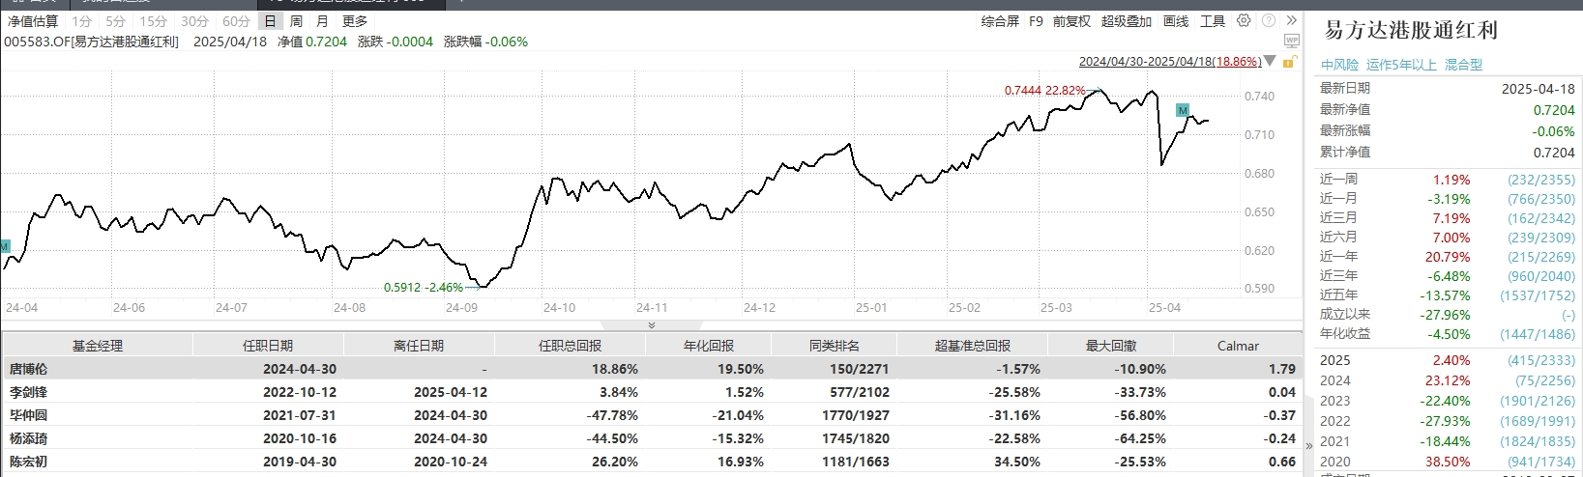Select the 日 daily period
The image size is (1583, 477).
click(x=270, y=21)
